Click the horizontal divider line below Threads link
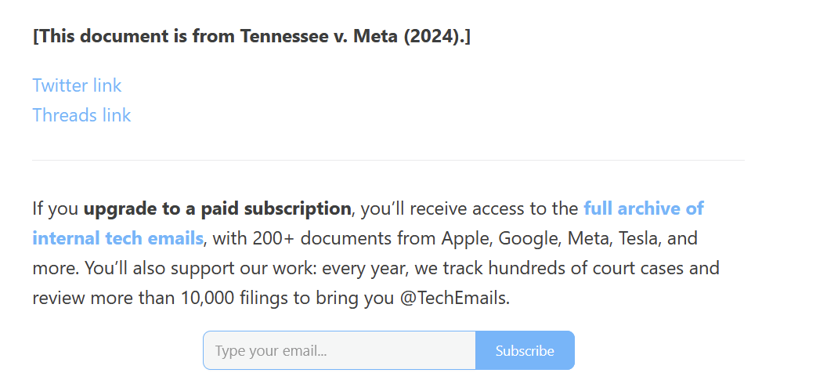The image size is (827, 373). click(388, 160)
